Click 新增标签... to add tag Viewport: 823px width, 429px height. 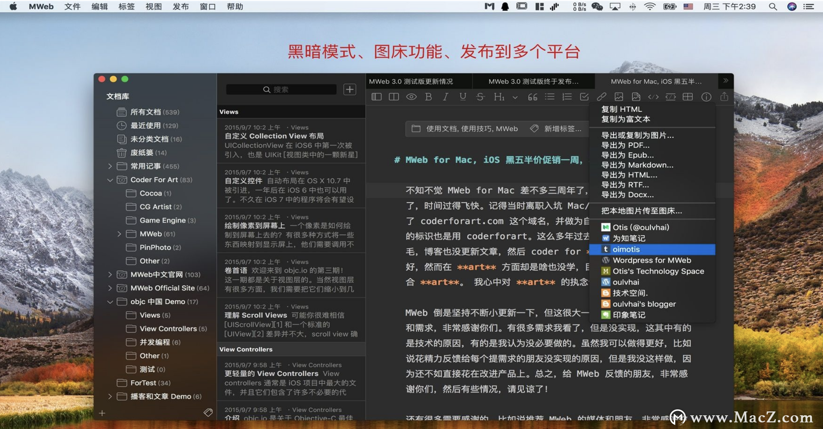pyautogui.click(x=556, y=129)
